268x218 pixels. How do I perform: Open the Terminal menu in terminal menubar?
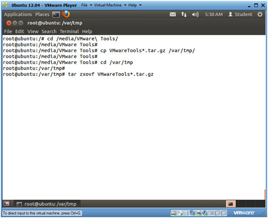click(69, 32)
